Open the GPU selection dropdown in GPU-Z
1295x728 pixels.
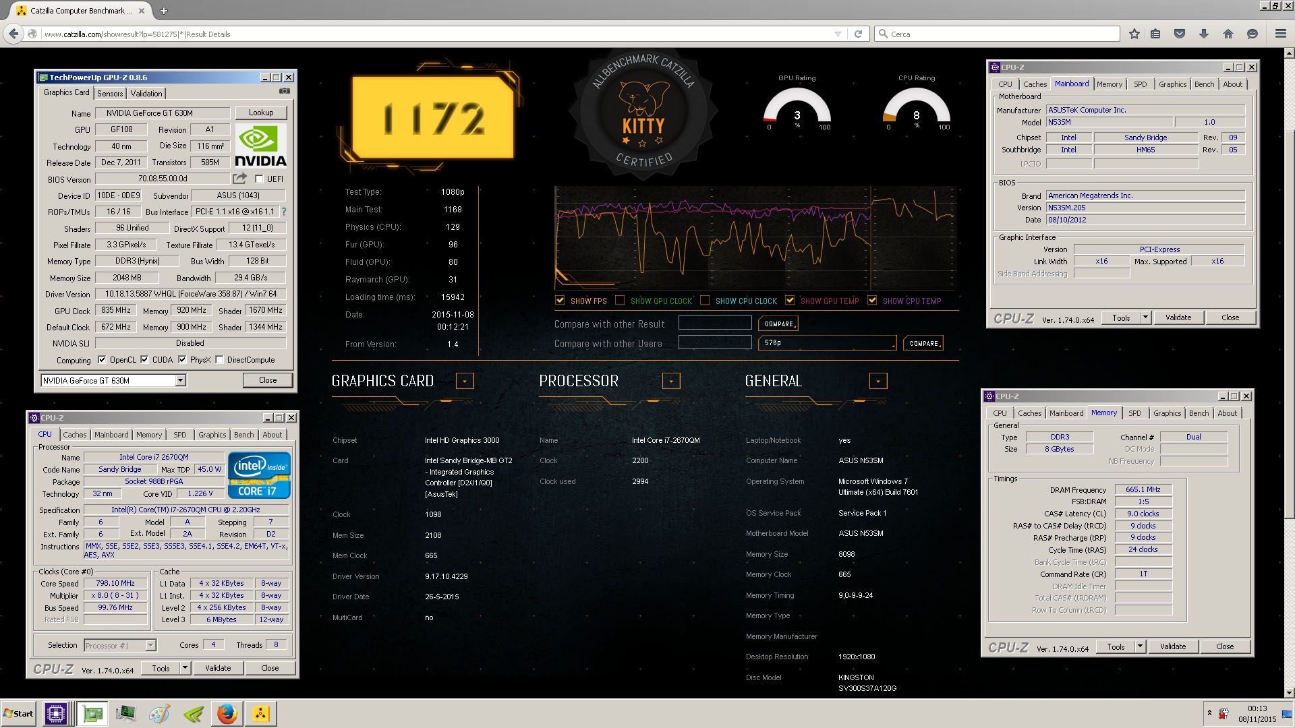[180, 381]
